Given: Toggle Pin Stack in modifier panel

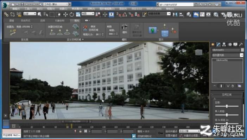Looking at the screenshot, I should (215, 86).
